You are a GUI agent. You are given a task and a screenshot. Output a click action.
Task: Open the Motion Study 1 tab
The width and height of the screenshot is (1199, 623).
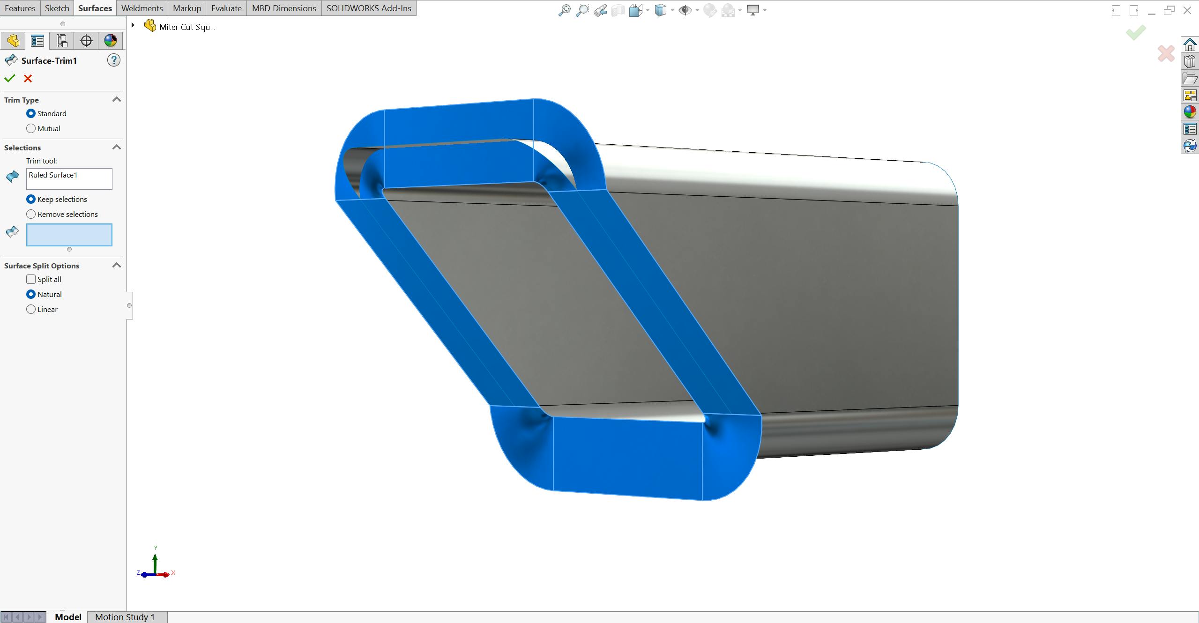click(x=124, y=617)
